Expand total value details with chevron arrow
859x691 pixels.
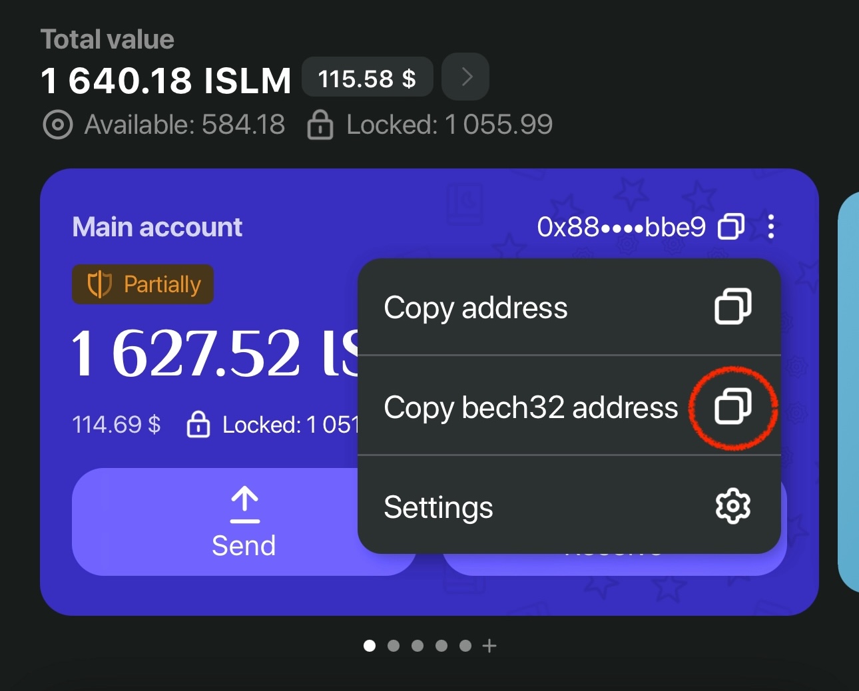coord(466,77)
